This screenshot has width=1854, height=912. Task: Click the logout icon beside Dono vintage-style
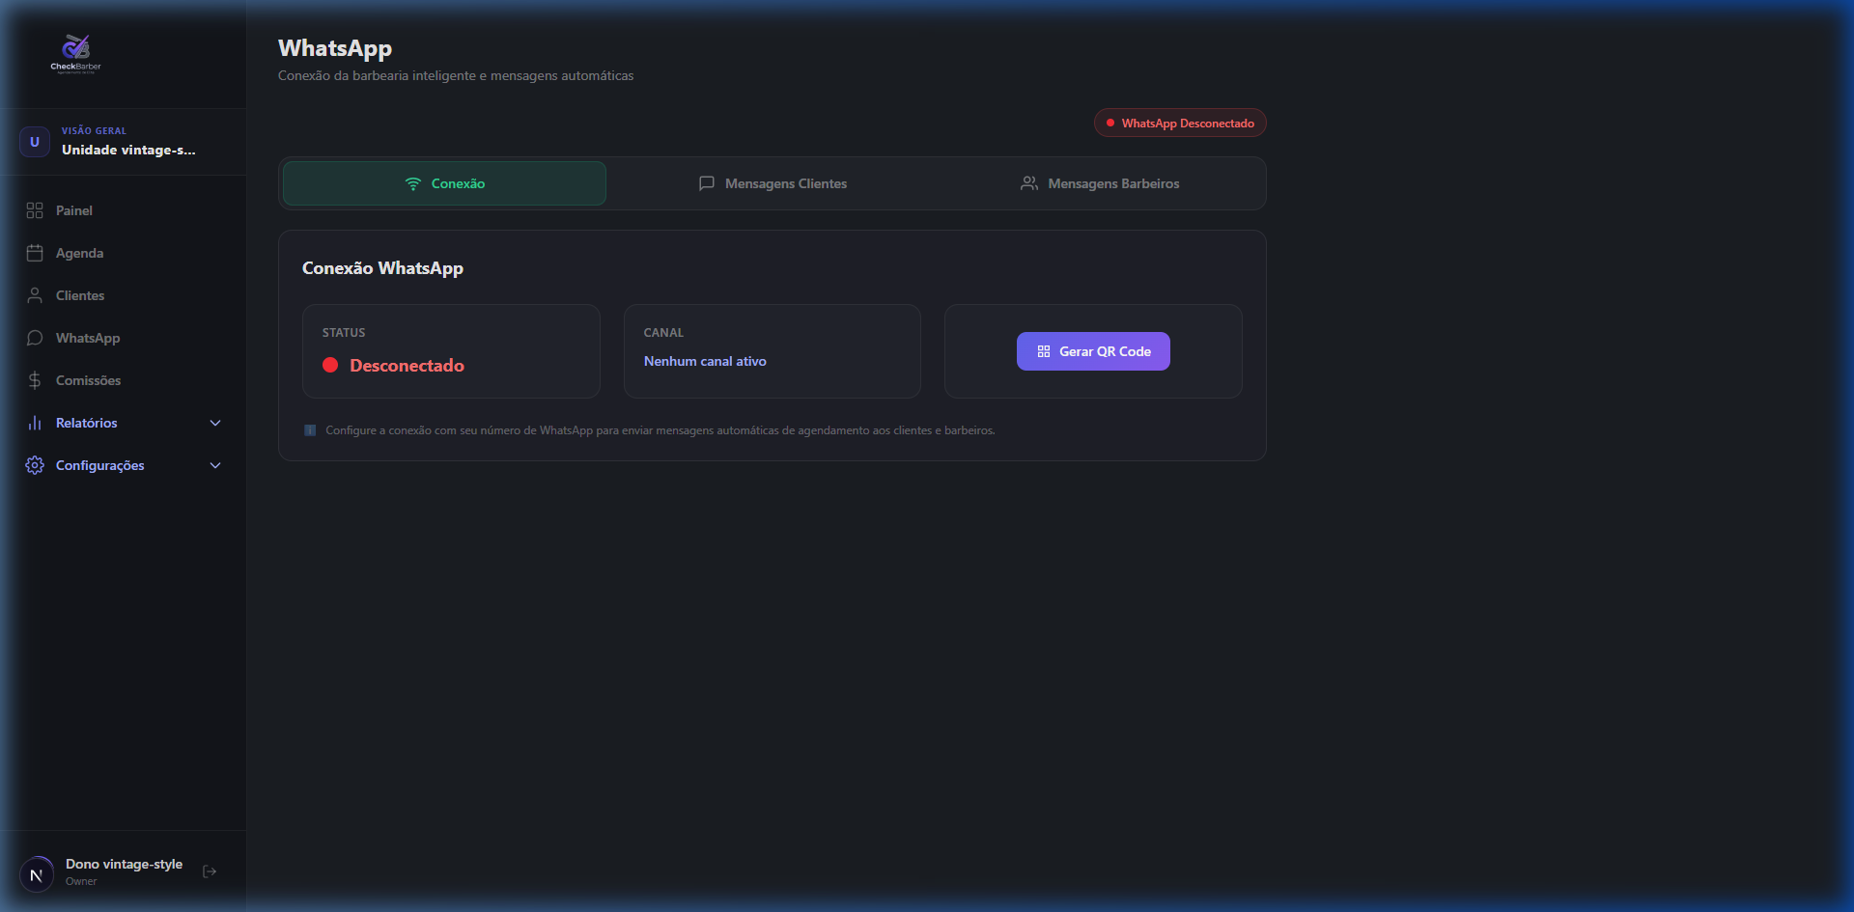coord(210,871)
